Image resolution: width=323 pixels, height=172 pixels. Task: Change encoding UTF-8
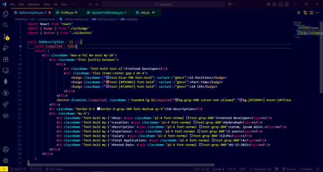[x=232, y=169]
